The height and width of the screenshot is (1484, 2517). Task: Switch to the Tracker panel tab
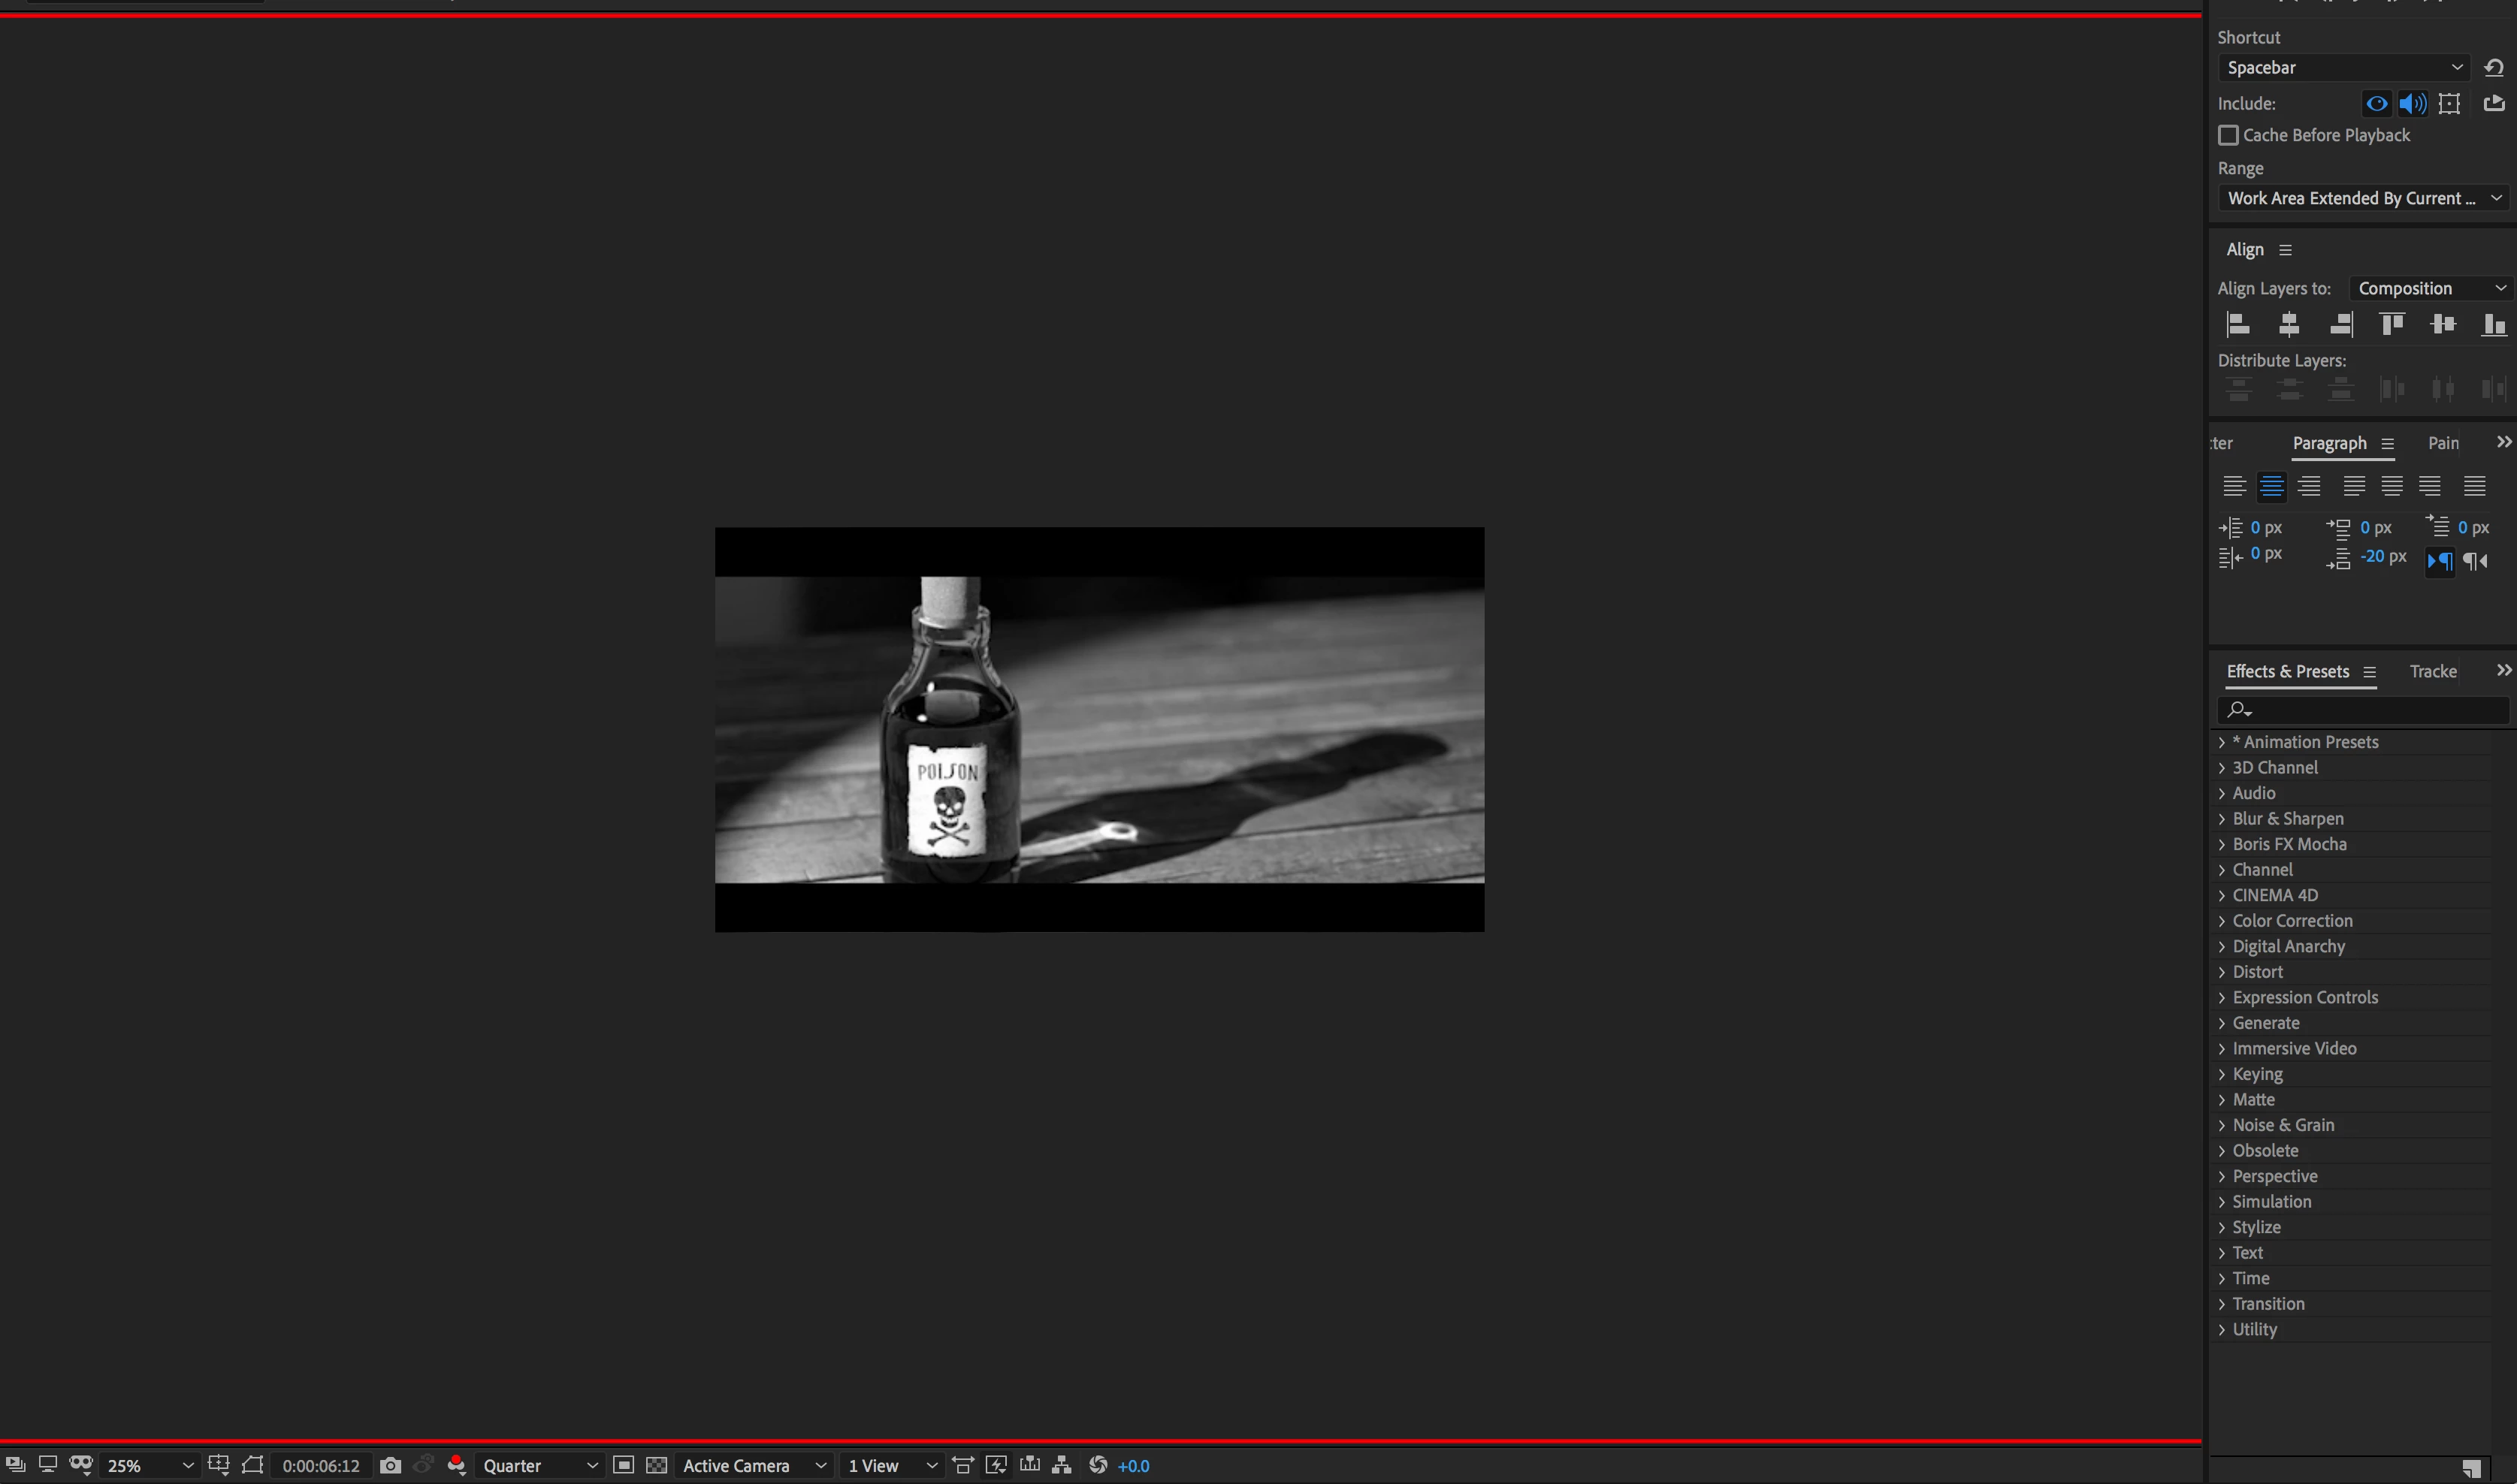click(2432, 671)
